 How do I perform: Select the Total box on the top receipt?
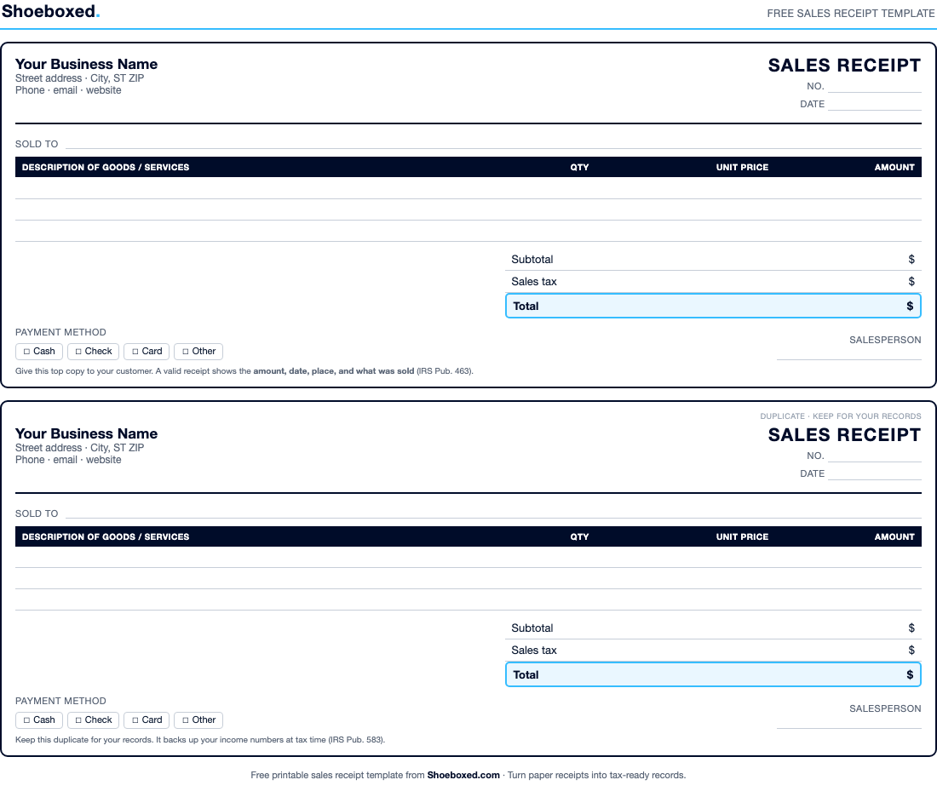[713, 306]
